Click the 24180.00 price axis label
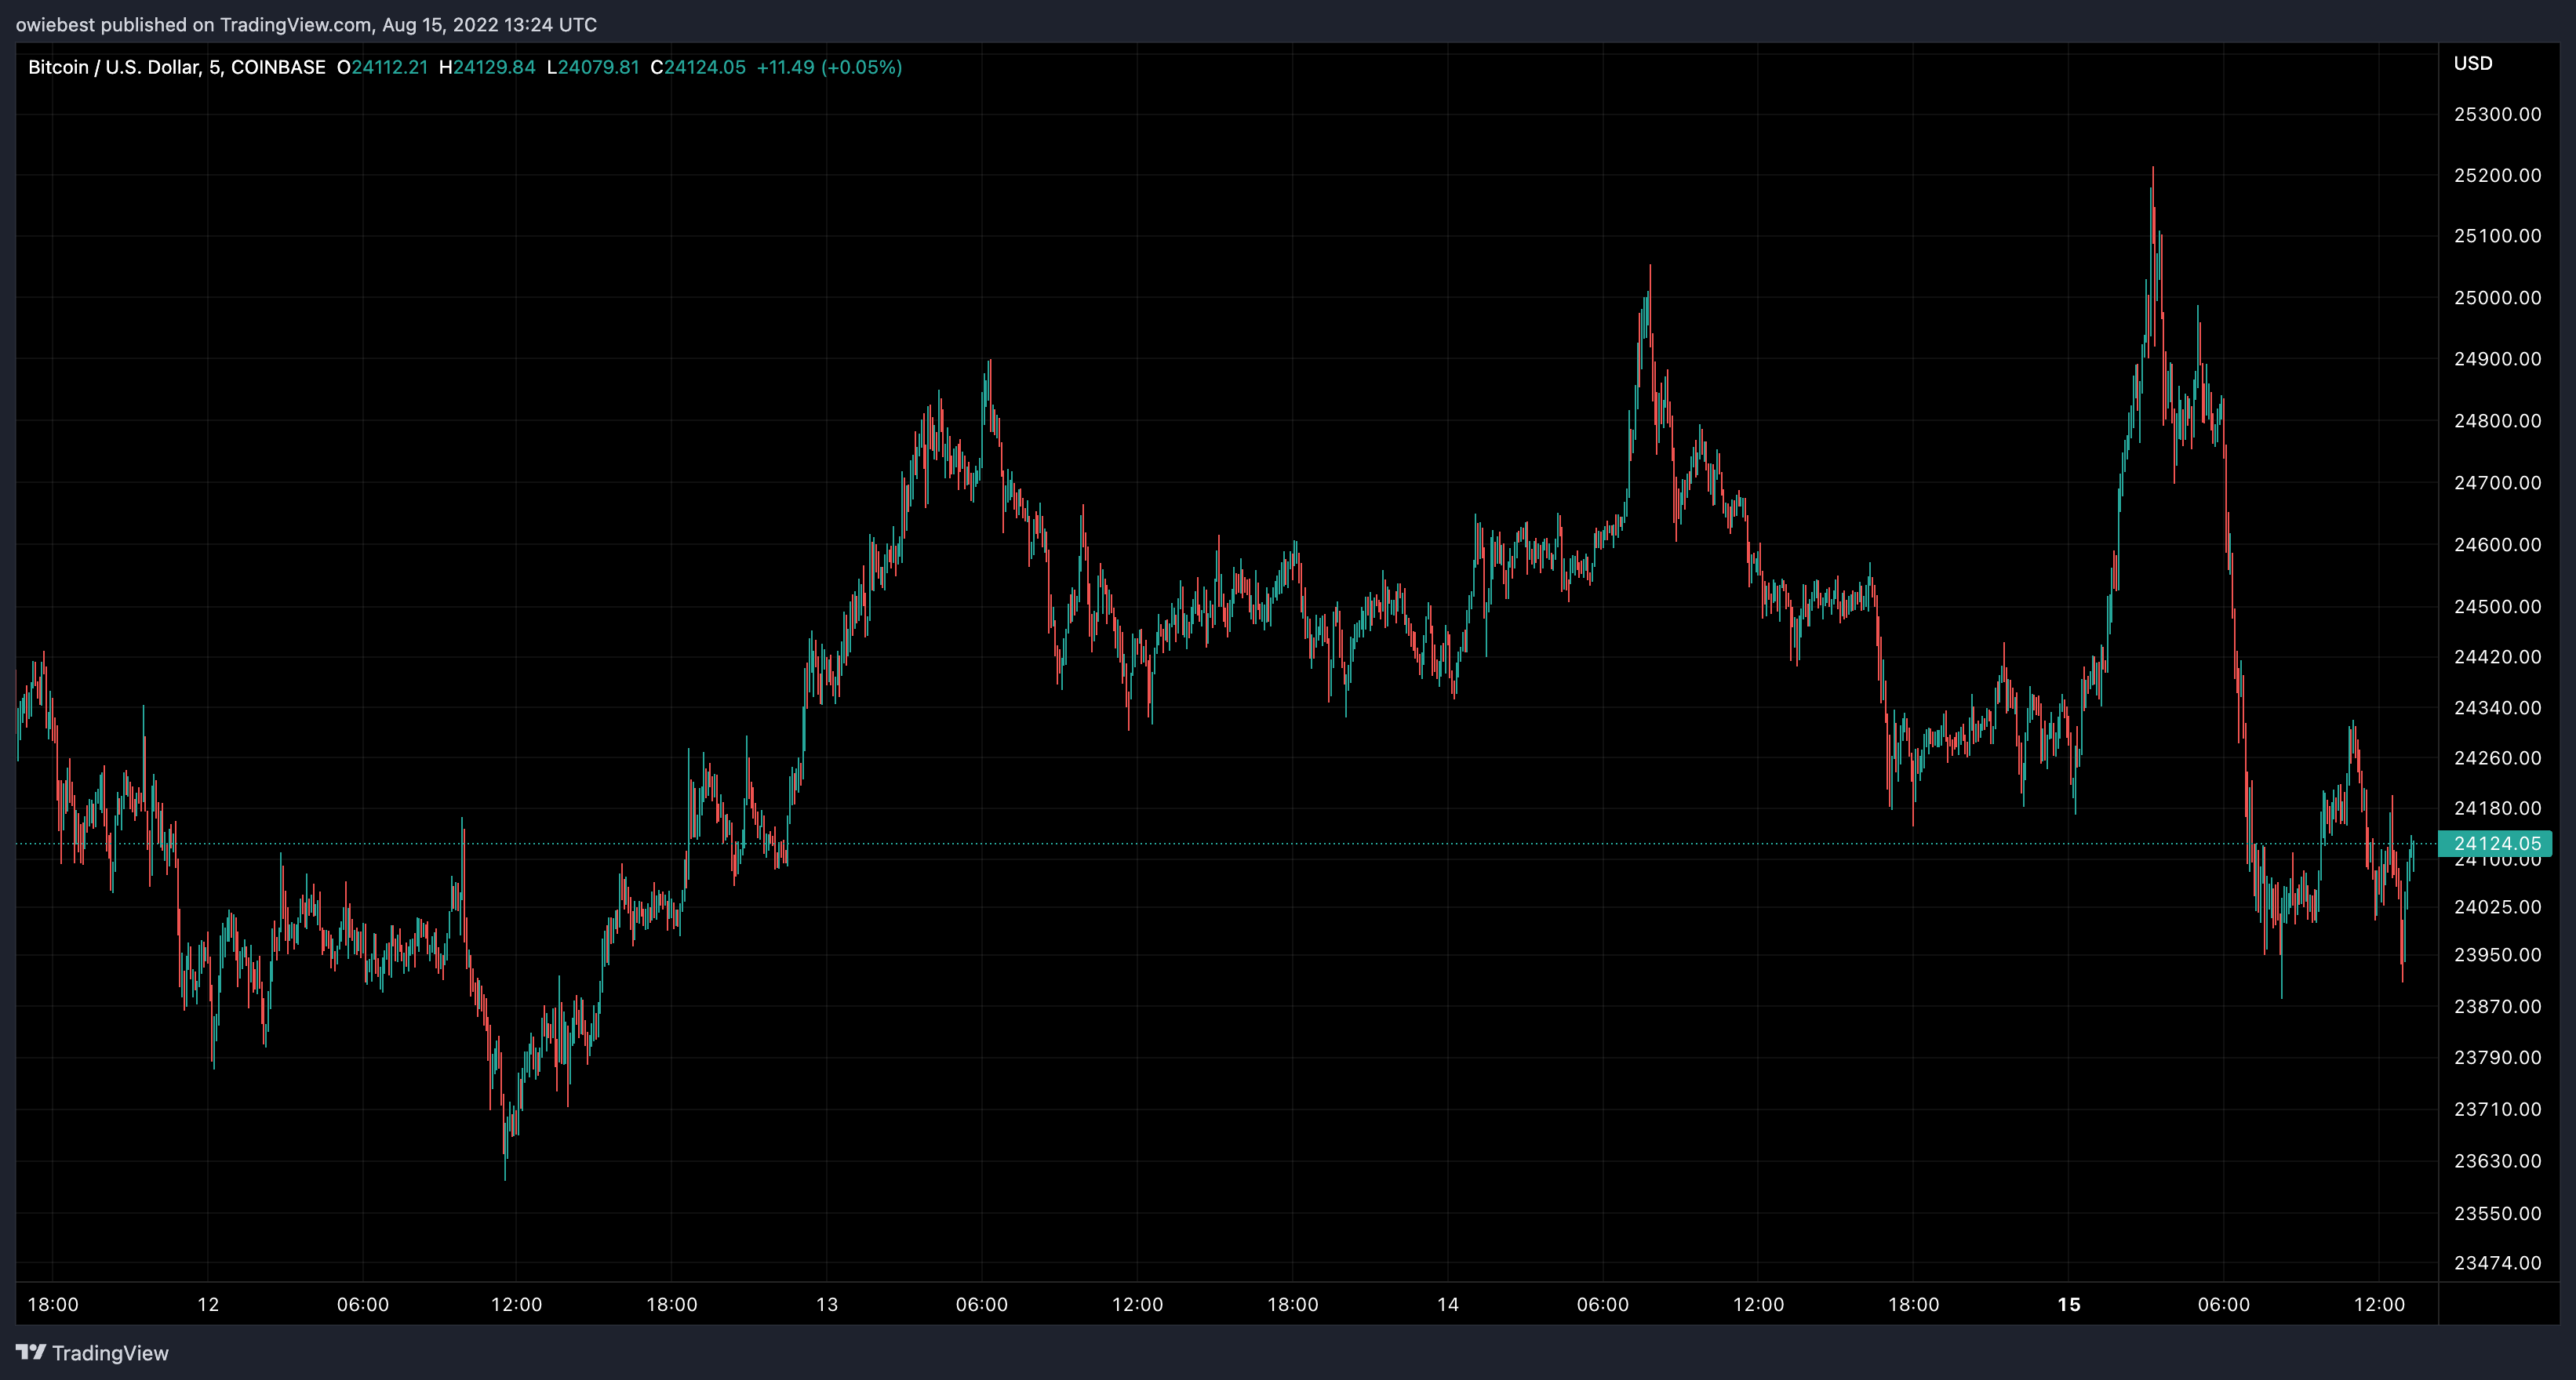 point(2497,808)
